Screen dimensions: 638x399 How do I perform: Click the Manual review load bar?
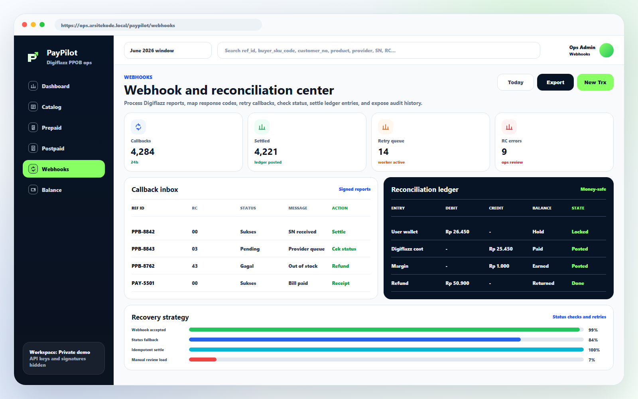[x=386, y=359]
